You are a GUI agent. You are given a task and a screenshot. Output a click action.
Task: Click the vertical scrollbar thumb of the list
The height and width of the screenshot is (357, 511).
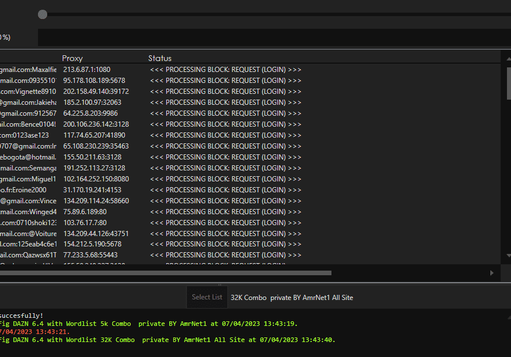pos(509,83)
